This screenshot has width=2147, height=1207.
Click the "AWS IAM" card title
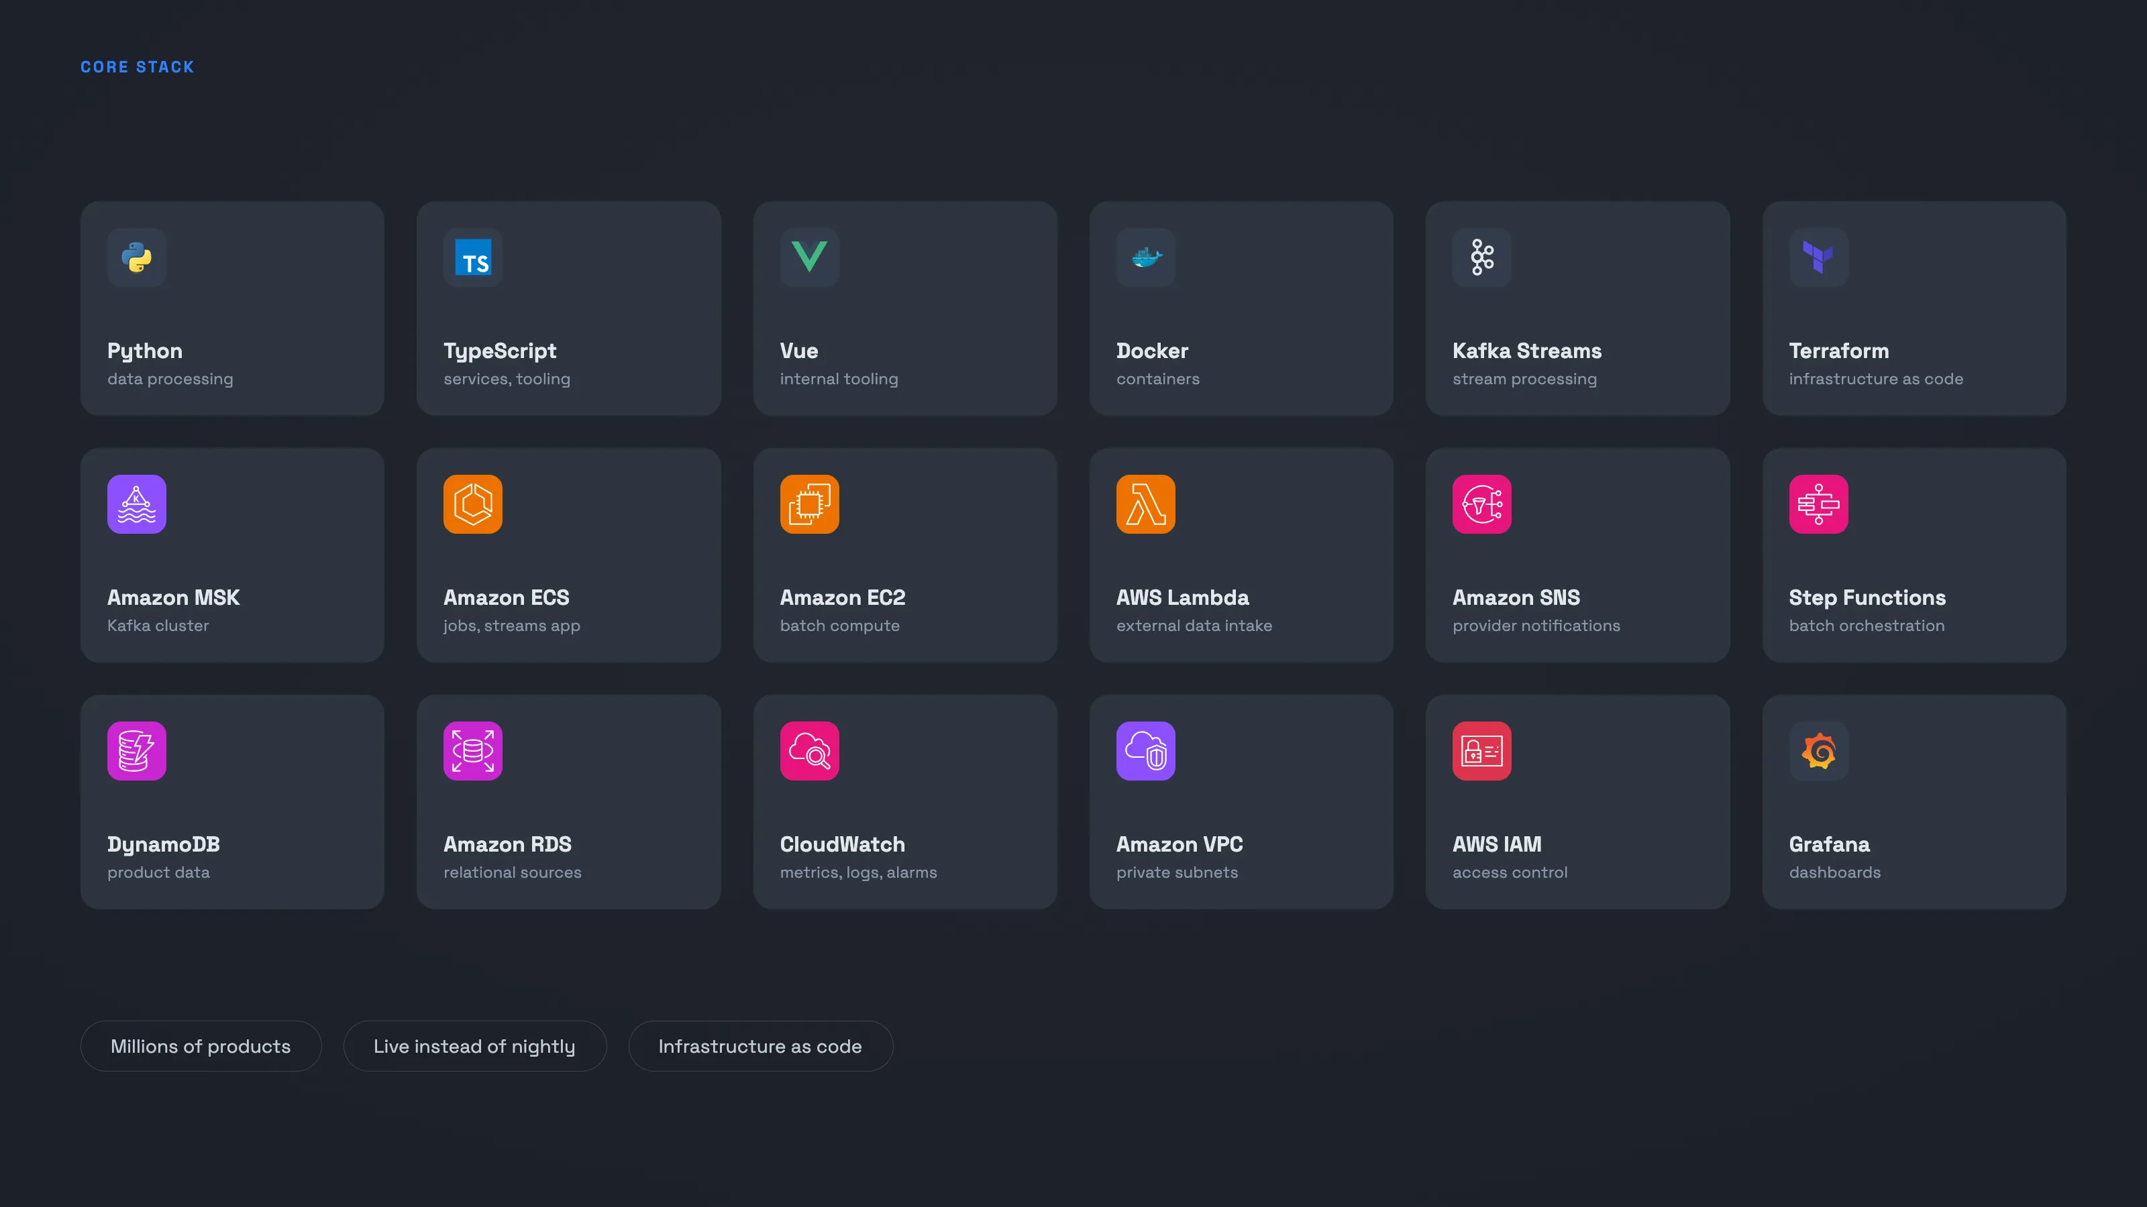click(x=1497, y=844)
